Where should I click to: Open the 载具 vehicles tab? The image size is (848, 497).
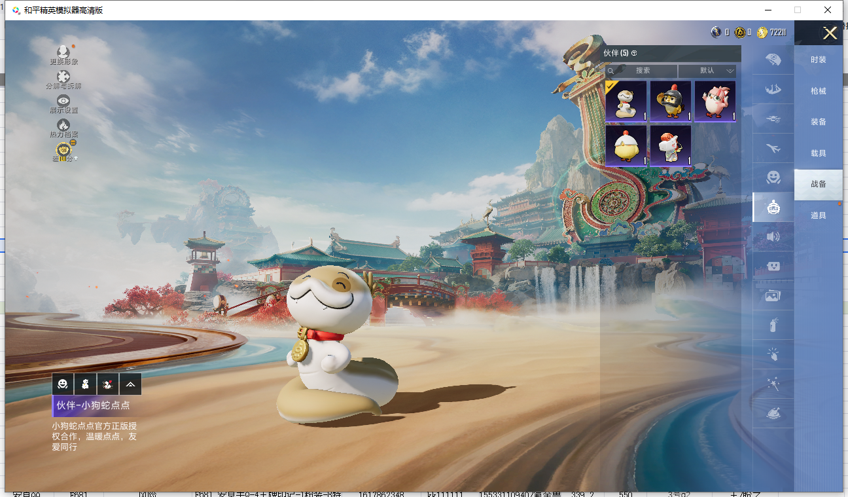click(818, 153)
